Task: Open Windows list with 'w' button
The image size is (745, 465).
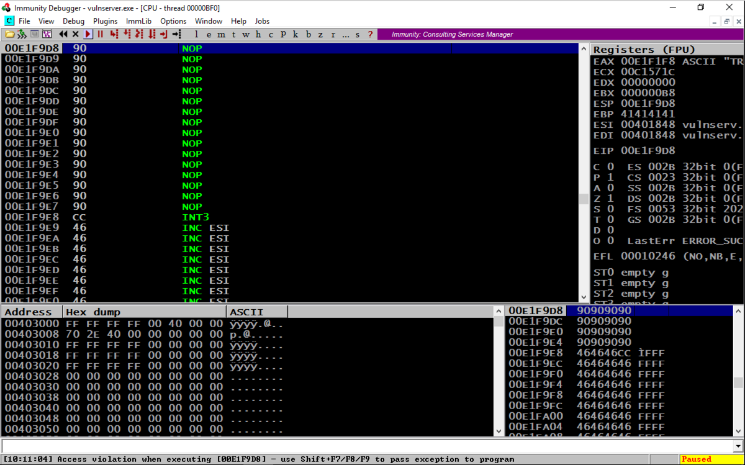Action: 246,34
